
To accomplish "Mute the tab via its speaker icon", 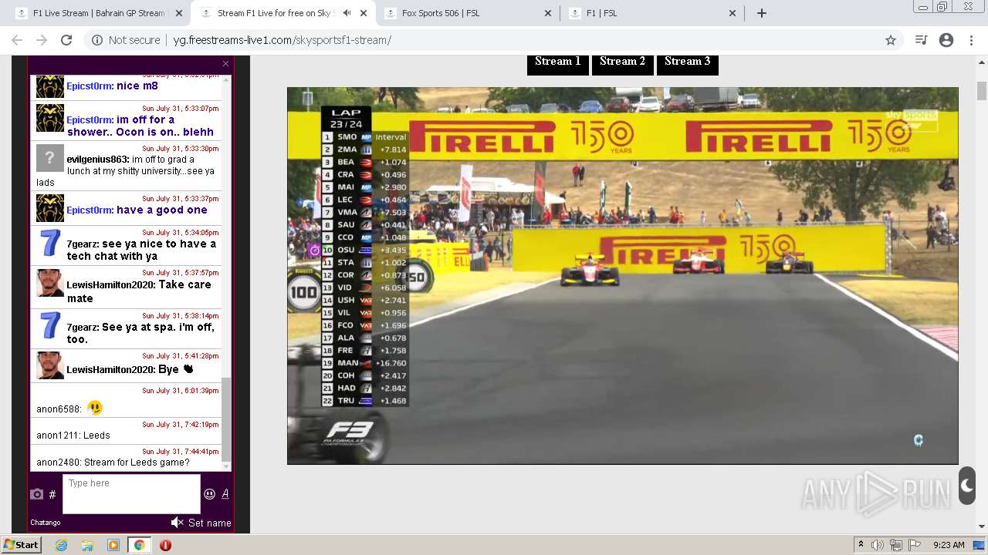I will [347, 13].
